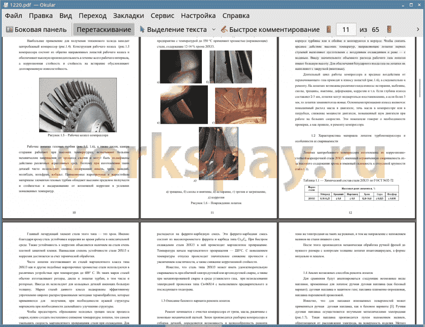
Task: Click heading 1.3 Описание базового варианта ремонта лопаток
Action: pyautogui.click(x=195, y=301)
